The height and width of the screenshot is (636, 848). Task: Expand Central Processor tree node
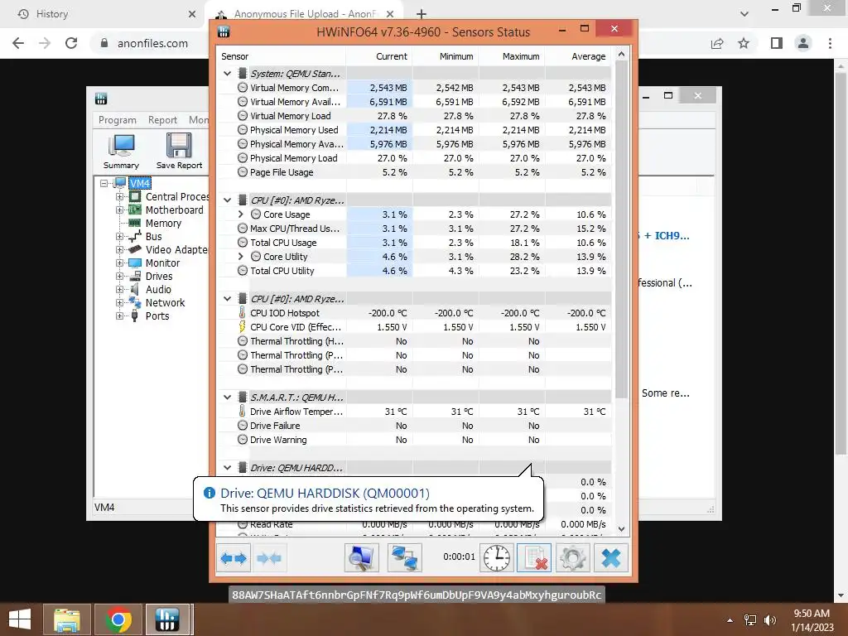pos(119,197)
